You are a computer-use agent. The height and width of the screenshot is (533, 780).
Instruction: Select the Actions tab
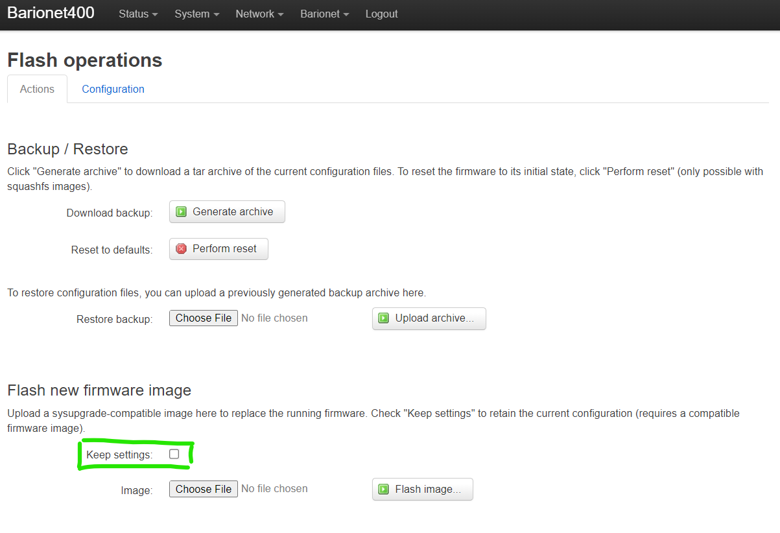[x=37, y=89]
